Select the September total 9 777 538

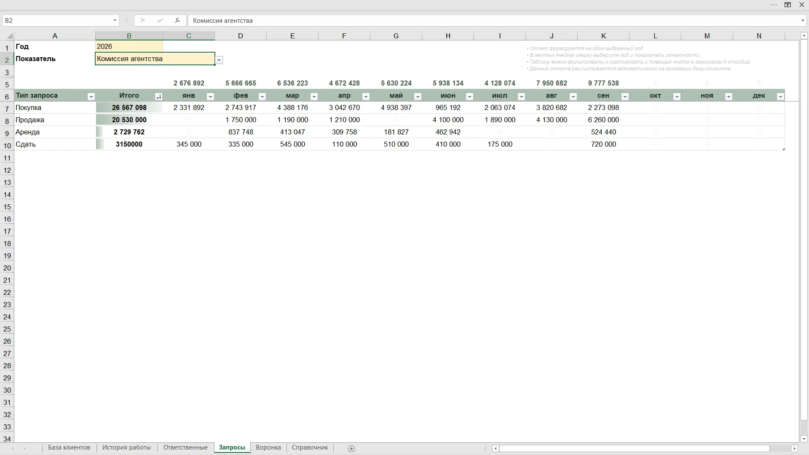(x=603, y=83)
